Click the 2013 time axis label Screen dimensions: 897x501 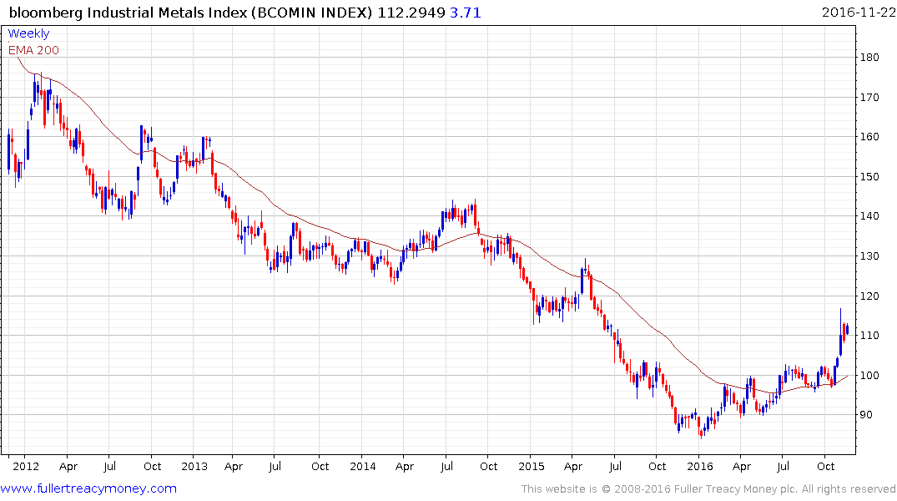[x=194, y=467]
